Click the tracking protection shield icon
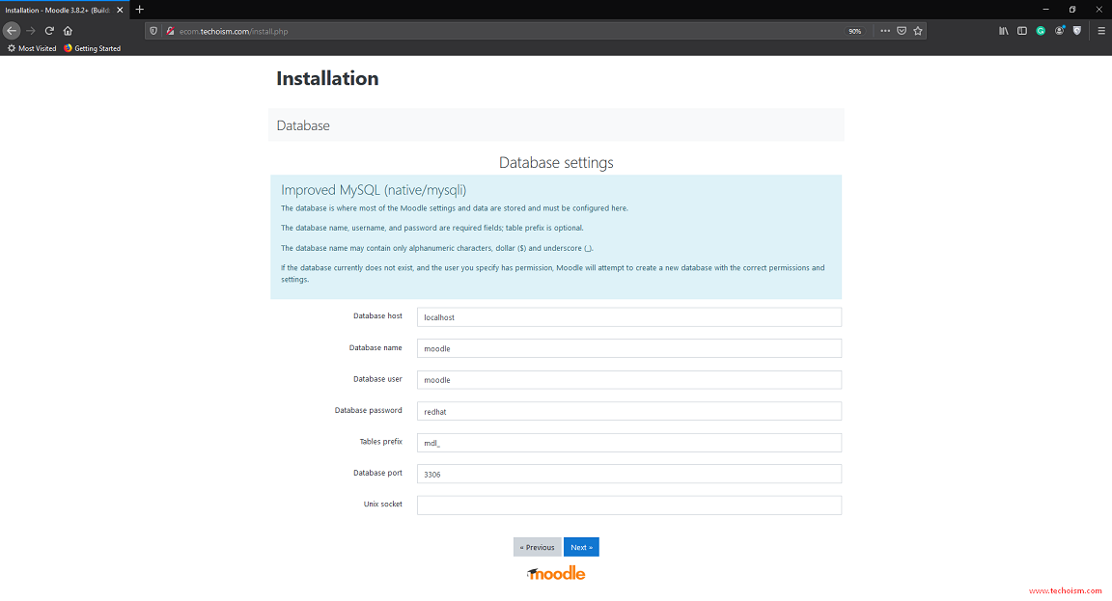Image resolution: width=1112 pixels, height=601 pixels. pos(153,31)
